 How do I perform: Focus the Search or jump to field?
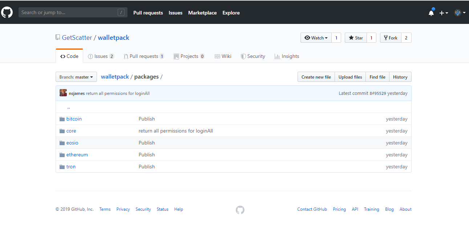pyautogui.click(x=73, y=12)
